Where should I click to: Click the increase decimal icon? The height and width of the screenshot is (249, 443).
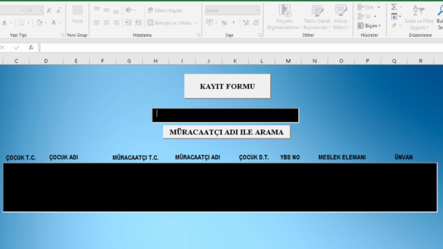pos(246,23)
